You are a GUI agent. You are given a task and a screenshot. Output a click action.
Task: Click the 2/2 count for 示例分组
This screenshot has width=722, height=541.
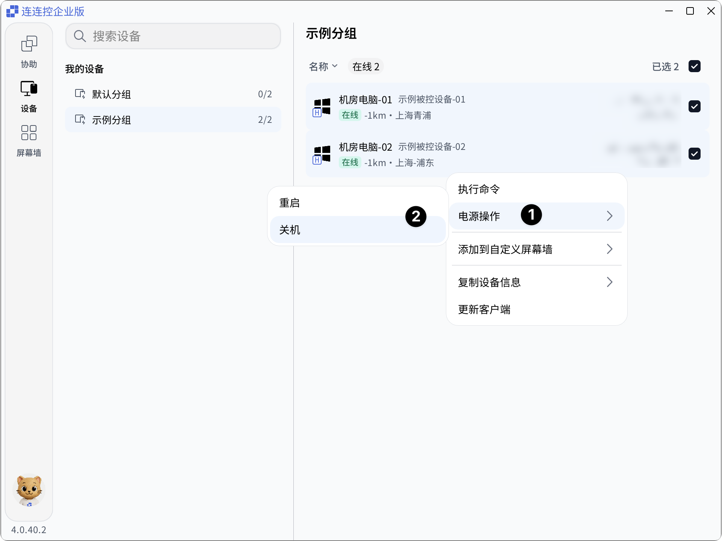[265, 119]
